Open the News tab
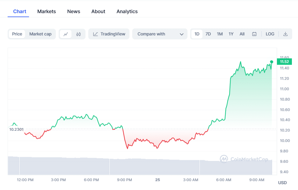 74,11
